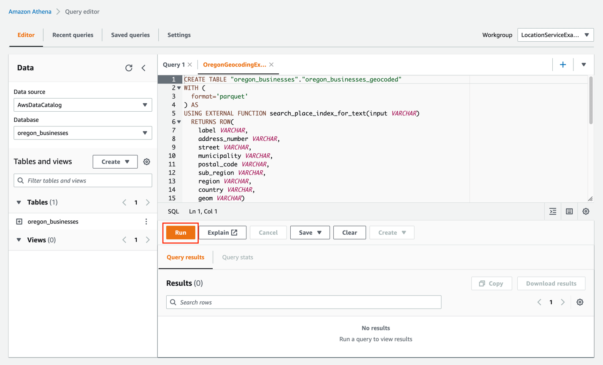
Task: Add a new query tab with the plus icon
Action: coord(563,64)
